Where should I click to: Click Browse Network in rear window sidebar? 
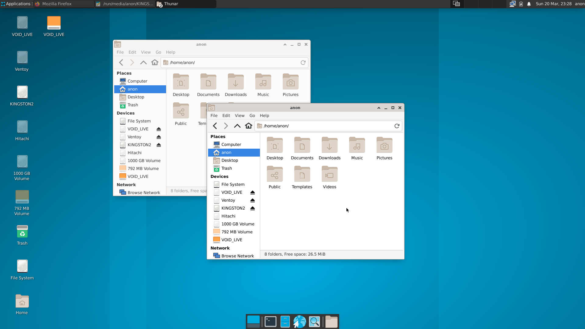[x=140, y=193]
